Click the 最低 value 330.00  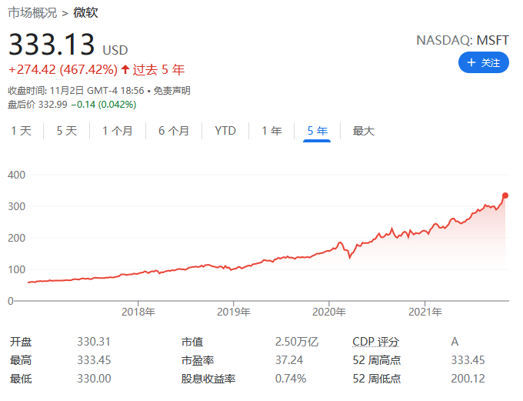pos(94,379)
